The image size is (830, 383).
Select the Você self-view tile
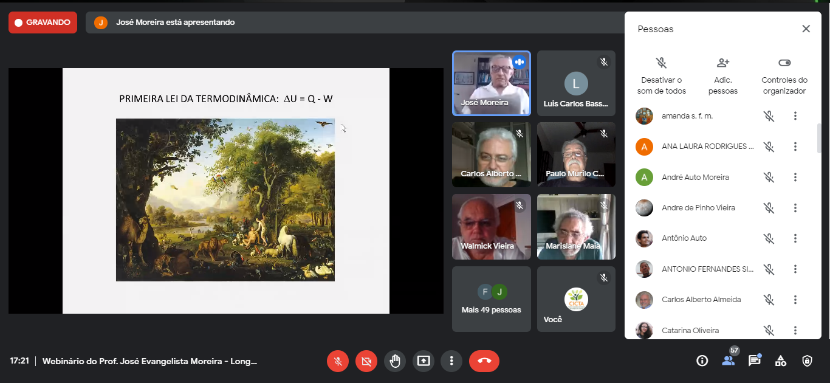pos(576,299)
